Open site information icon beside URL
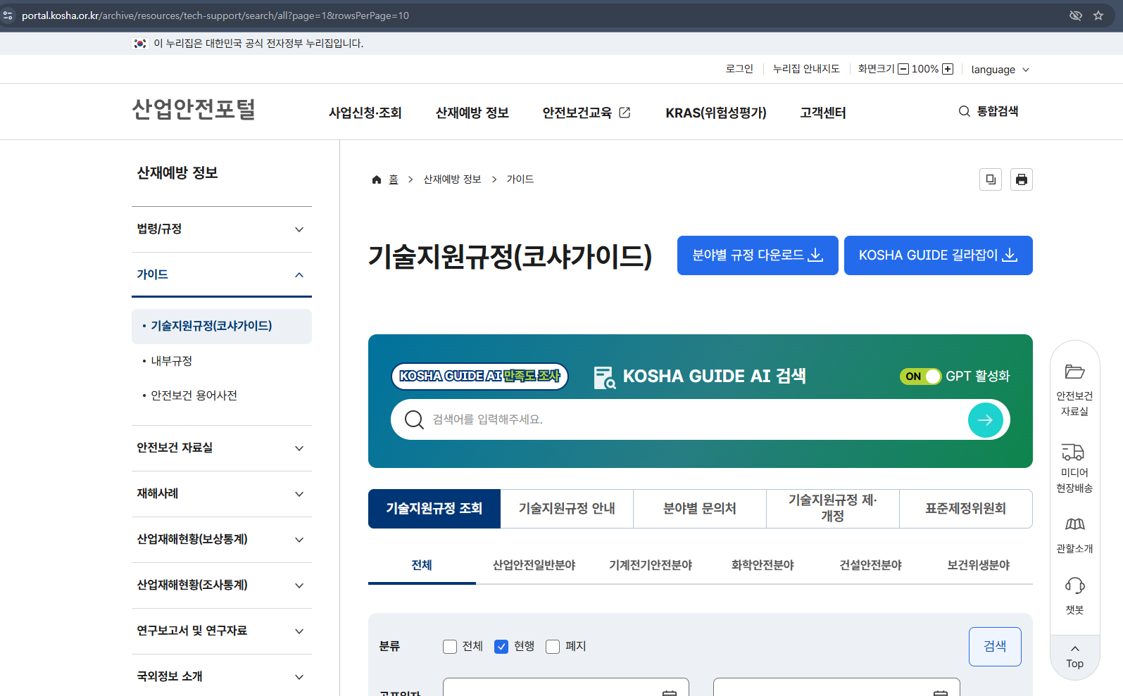 tap(8, 15)
